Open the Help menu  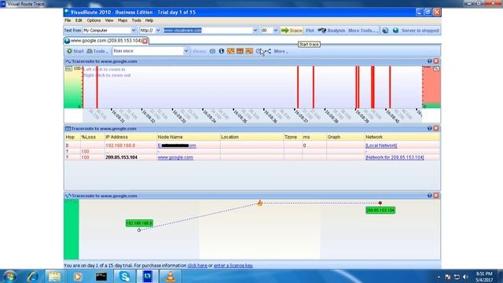(x=149, y=20)
